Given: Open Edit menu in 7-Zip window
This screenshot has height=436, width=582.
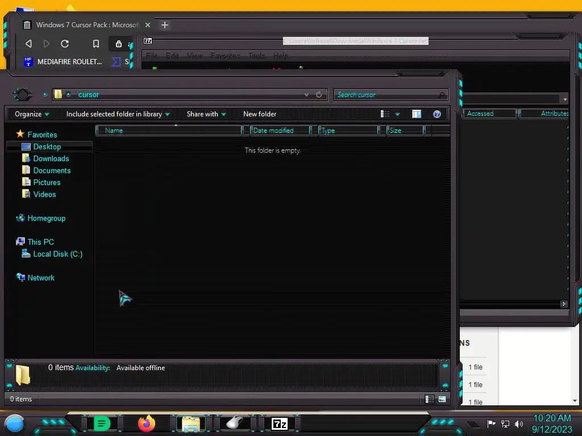Looking at the screenshot, I should pyautogui.click(x=172, y=56).
